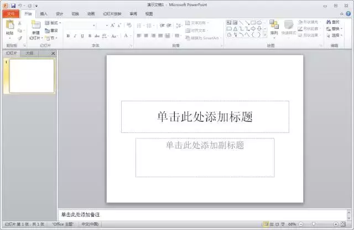Switch to the Design (设计) tab
The height and width of the screenshot is (230, 354).
pyautogui.click(x=59, y=14)
